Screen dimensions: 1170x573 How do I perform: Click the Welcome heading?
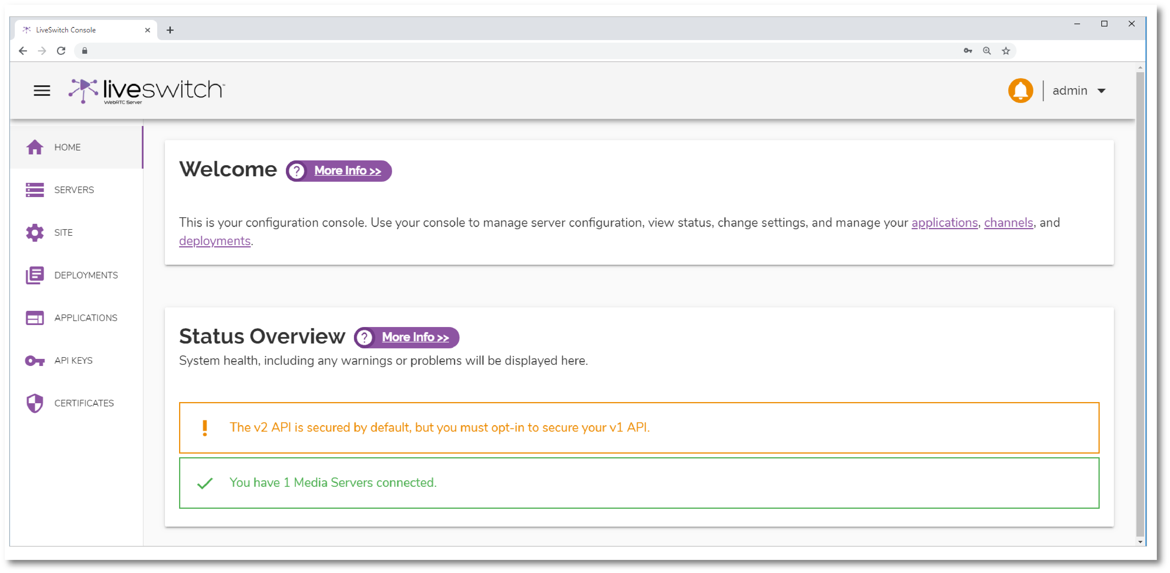pyautogui.click(x=228, y=170)
